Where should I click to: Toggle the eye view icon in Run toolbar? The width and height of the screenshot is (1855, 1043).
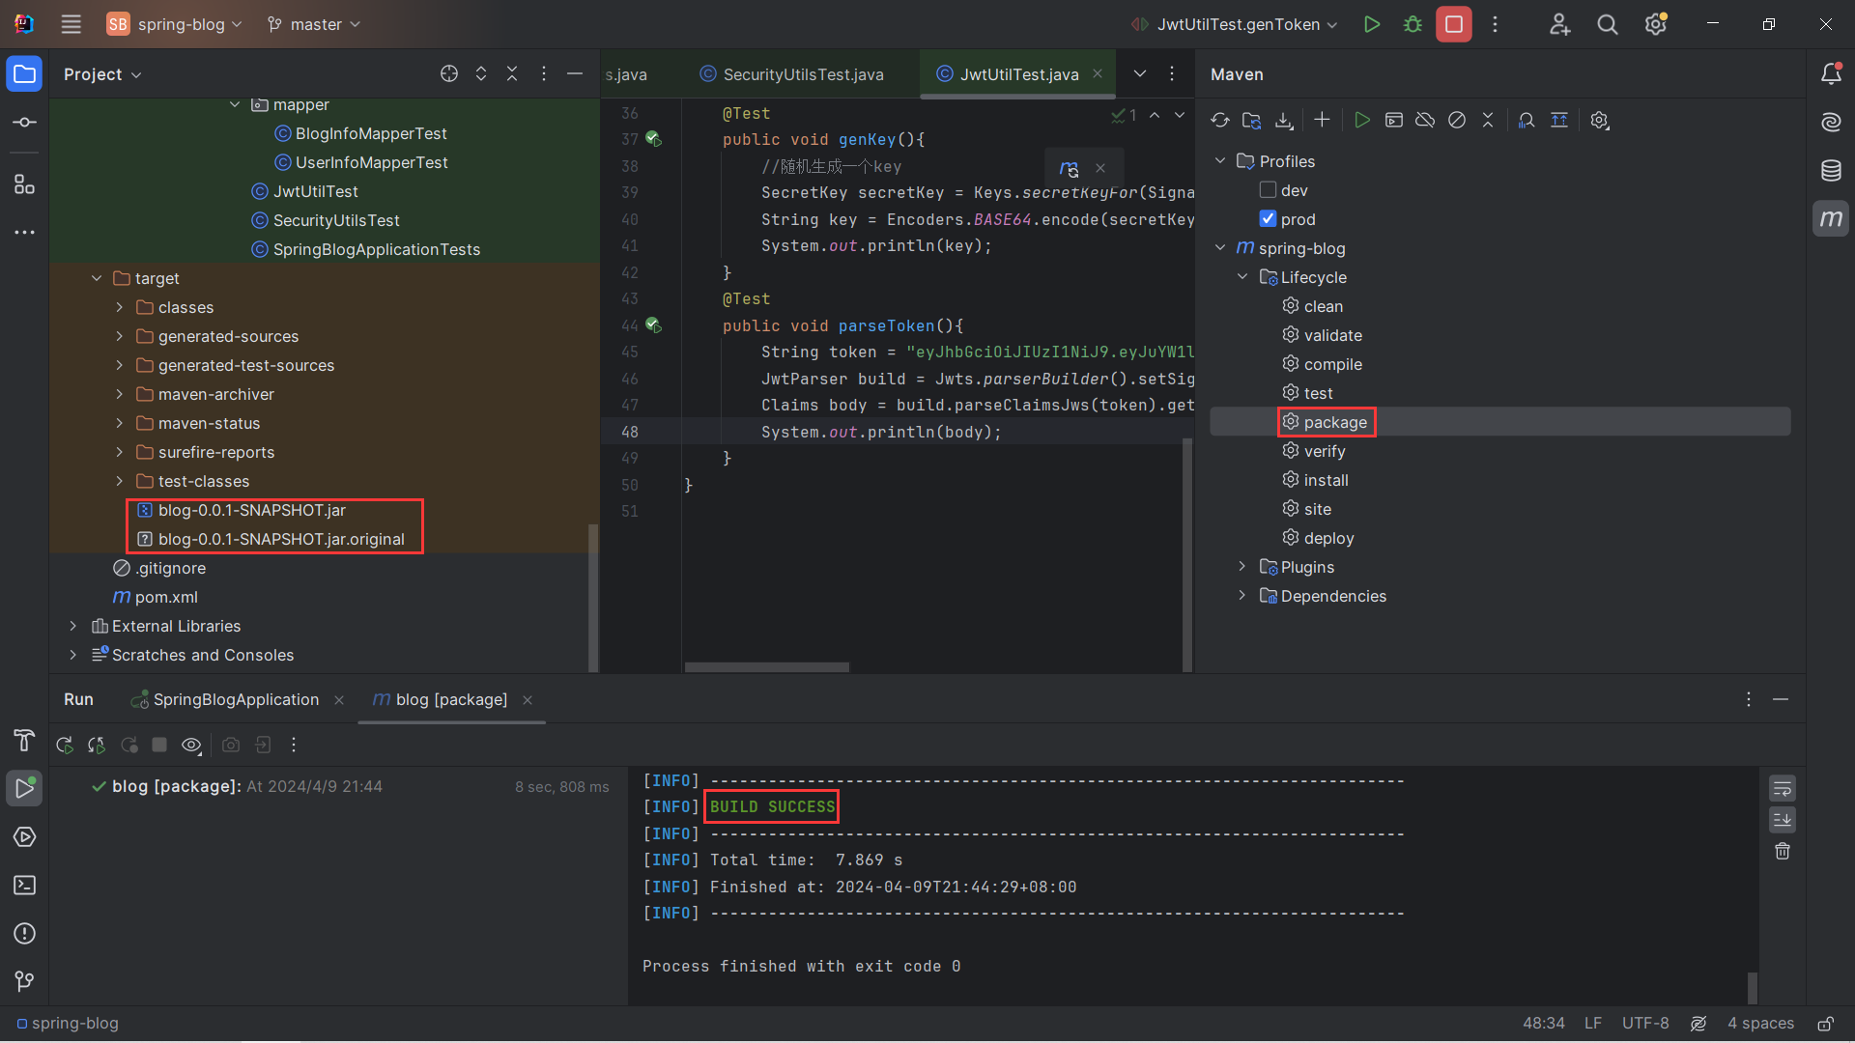click(x=191, y=745)
